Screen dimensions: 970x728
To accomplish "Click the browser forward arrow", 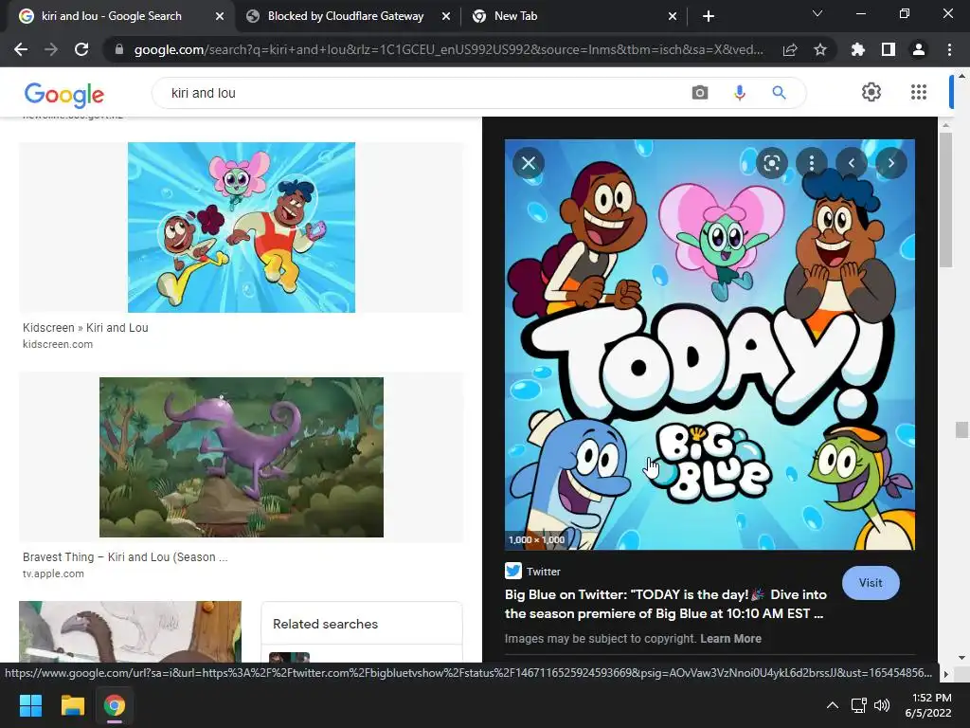I will pos(51,49).
